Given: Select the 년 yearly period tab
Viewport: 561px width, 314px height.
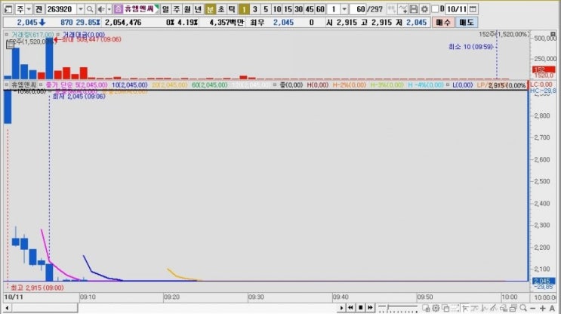Looking at the screenshot, I should click(198, 9).
